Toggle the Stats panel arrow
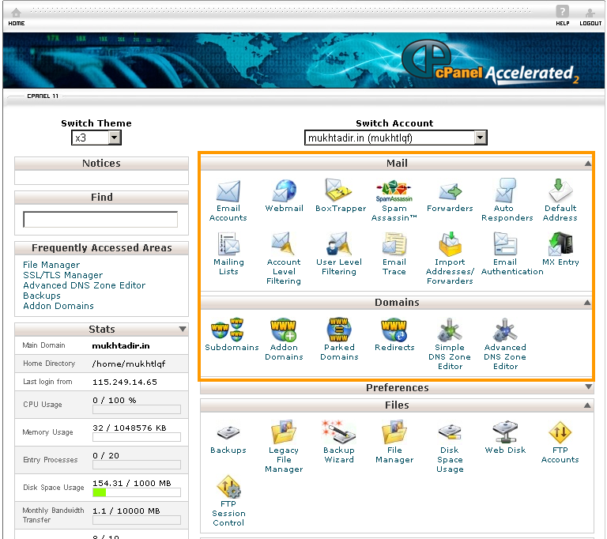The height and width of the screenshot is (539, 607). click(183, 329)
